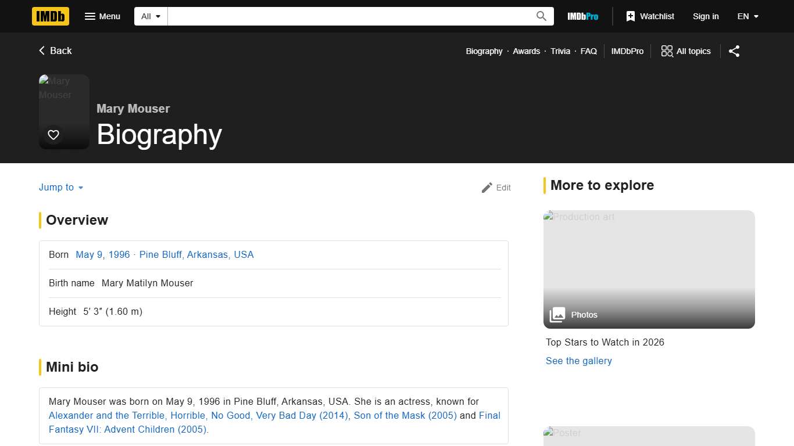Open IMDbPro from the top bar
This screenshot has height=446, width=794.
click(582, 16)
